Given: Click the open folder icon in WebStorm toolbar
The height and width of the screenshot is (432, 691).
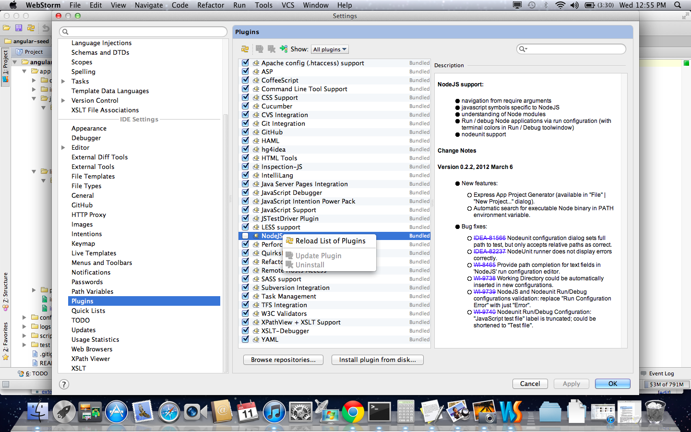Looking at the screenshot, I should pos(7,28).
